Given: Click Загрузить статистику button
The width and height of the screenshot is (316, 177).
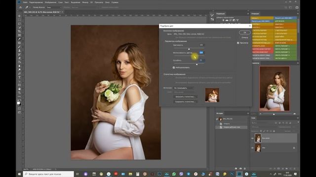Looking at the screenshot, I should (185, 97).
